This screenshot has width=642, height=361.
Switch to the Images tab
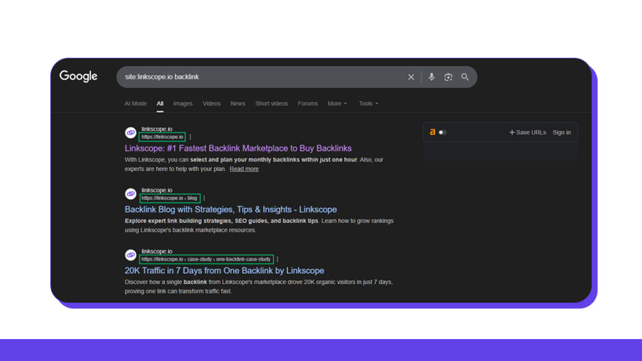tap(182, 103)
